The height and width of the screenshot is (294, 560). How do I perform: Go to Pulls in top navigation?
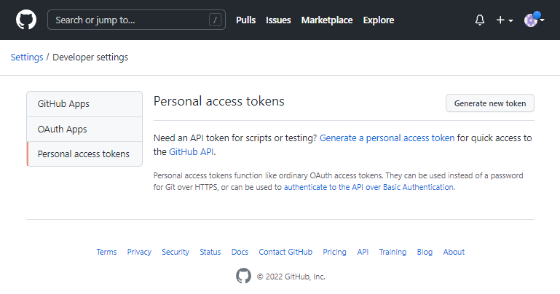[x=245, y=20]
